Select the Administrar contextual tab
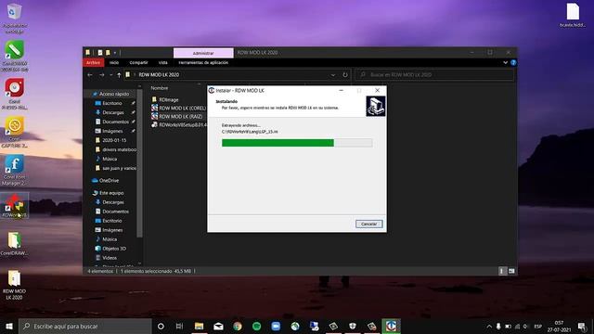Image resolution: width=594 pixels, height=334 pixels. click(x=203, y=53)
